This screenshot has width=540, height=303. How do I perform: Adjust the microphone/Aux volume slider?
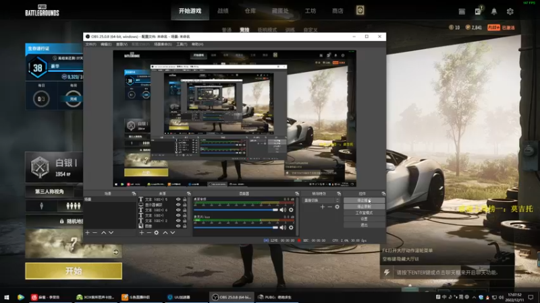236,228
